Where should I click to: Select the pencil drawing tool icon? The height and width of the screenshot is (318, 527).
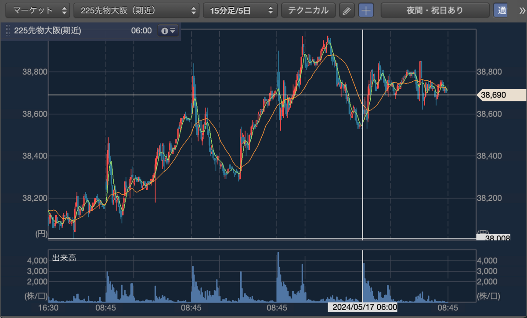(347, 11)
